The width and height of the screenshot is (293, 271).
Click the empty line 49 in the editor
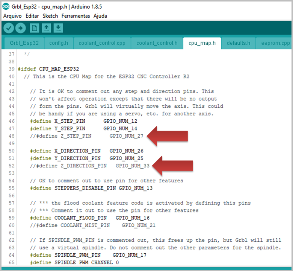pos(153,144)
